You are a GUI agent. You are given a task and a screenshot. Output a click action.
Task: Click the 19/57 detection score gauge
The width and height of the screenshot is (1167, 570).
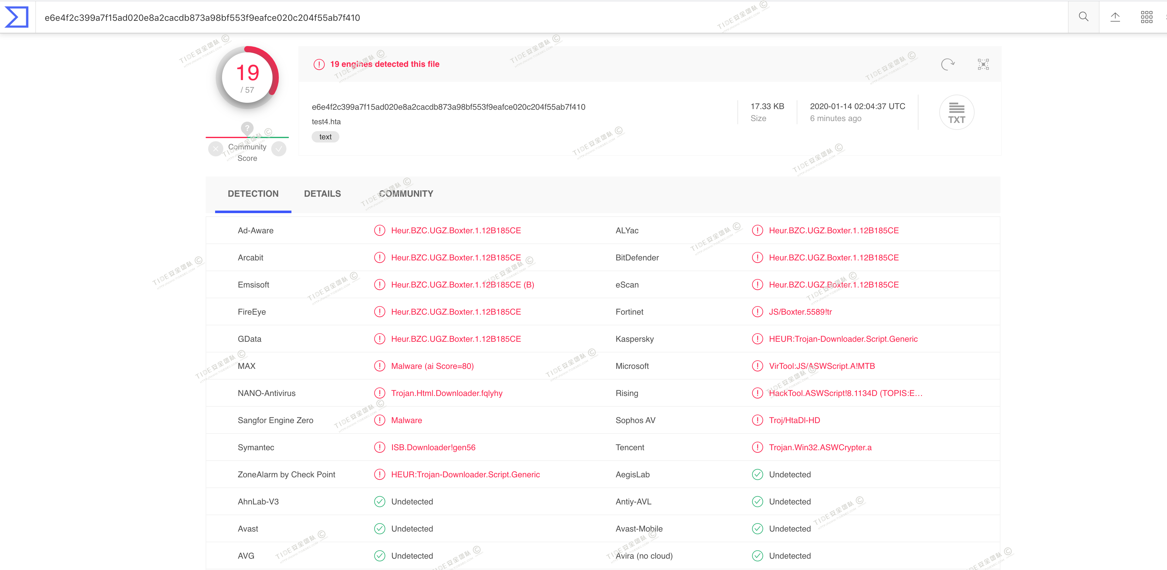[x=247, y=78]
